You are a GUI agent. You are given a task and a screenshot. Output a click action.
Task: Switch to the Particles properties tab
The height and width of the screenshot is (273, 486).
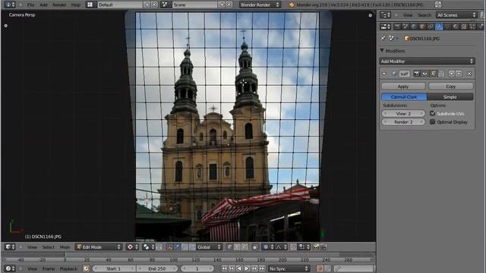tap(472, 27)
